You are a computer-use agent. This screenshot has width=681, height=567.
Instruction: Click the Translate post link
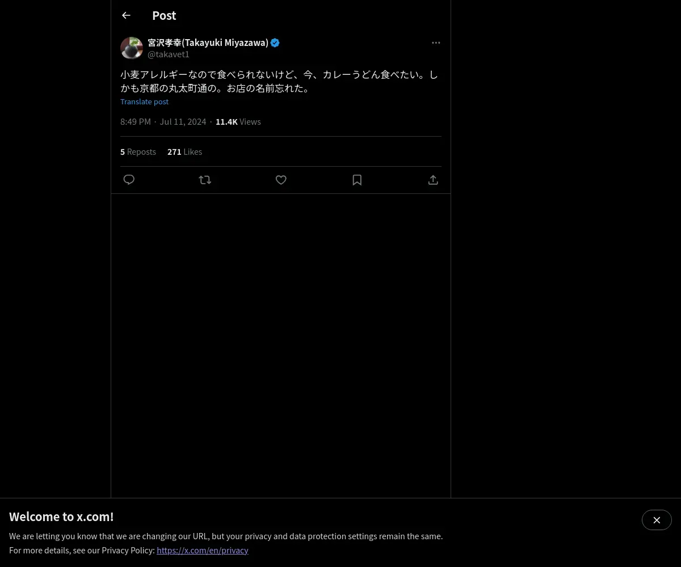[144, 101]
